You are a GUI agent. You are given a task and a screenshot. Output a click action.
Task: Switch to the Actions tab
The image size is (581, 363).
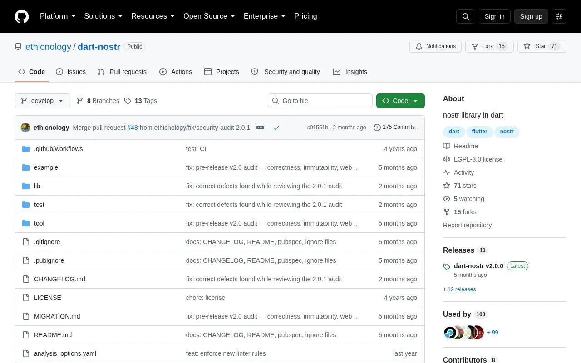click(176, 72)
